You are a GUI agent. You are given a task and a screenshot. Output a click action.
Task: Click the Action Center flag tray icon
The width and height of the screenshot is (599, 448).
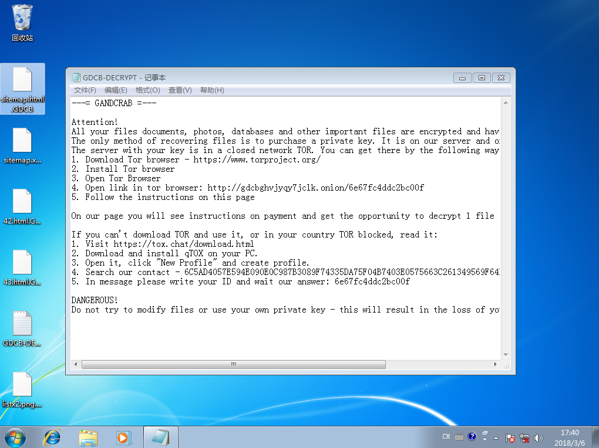coord(511,438)
